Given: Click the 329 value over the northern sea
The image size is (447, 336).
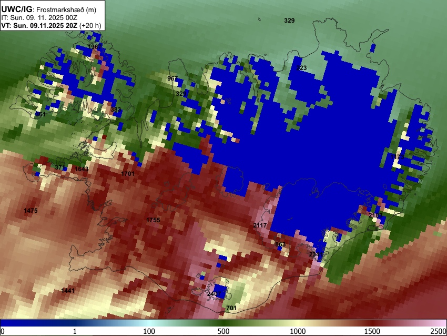Looking at the screenshot, I should point(289,20).
